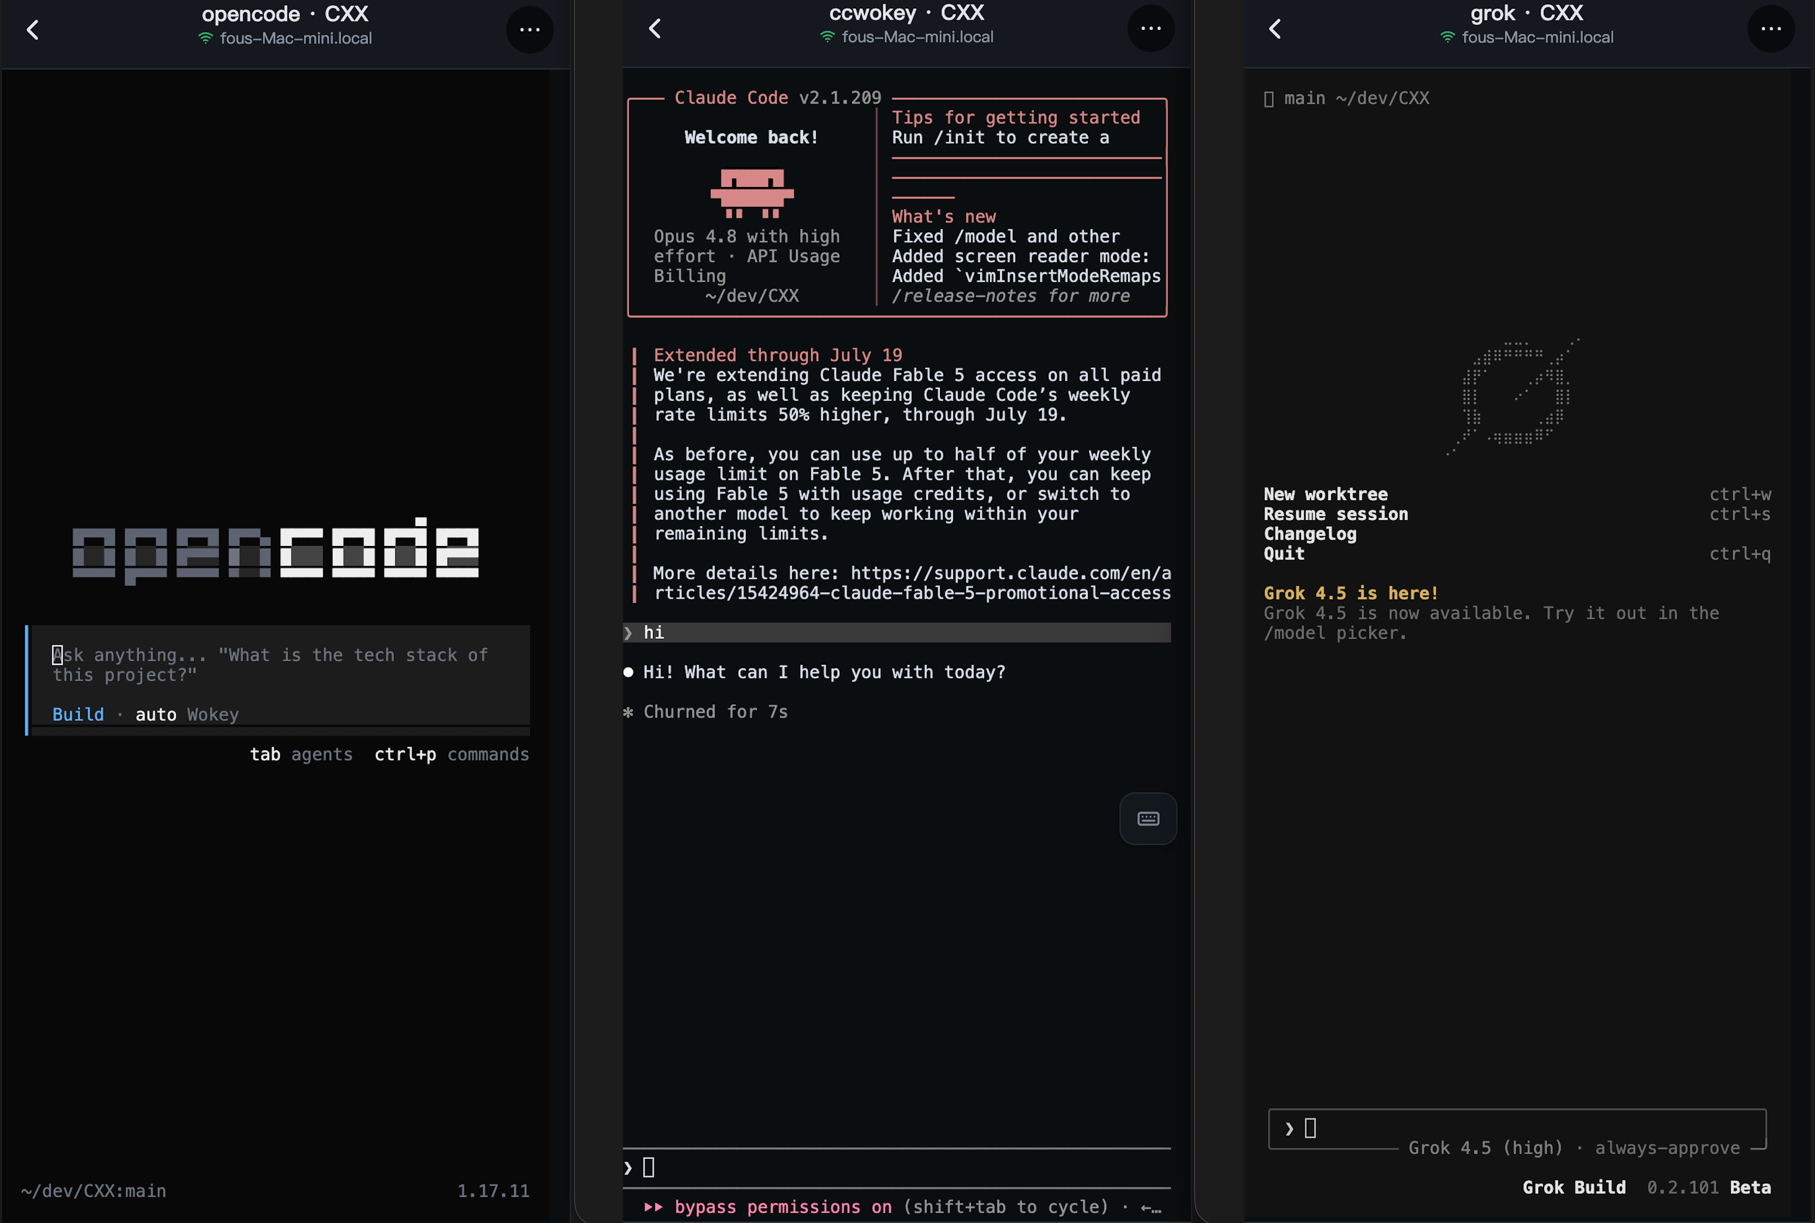This screenshot has height=1223, width=1815.
Task: Open the grok session more-options menu
Action: click(1771, 29)
